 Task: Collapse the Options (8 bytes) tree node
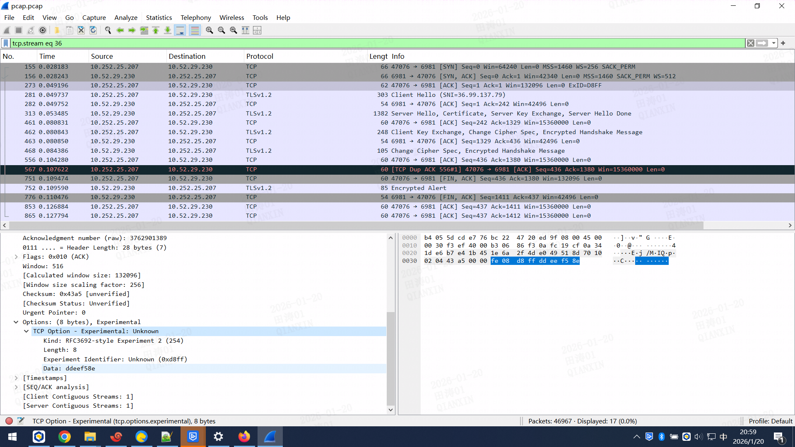tap(16, 322)
